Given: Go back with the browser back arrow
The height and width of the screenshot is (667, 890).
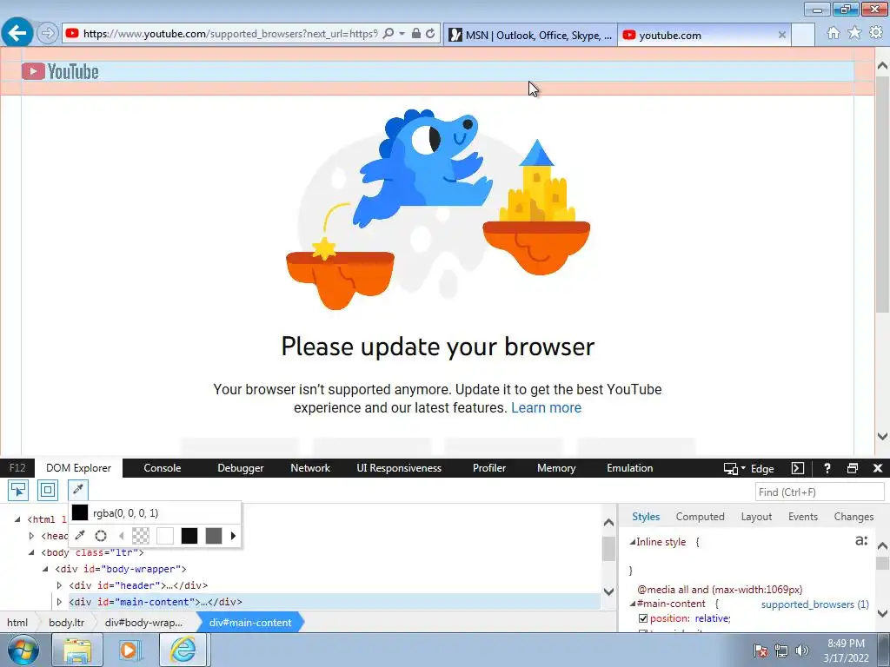Looking at the screenshot, I should [x=17, y=33].
